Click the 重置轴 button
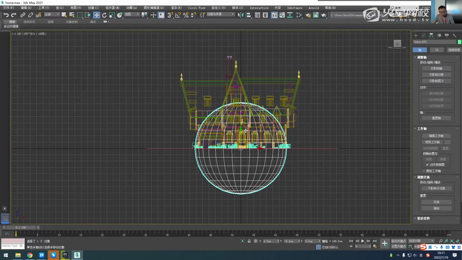Viewport: 462px width, 260px height. [x=436, y=118]
